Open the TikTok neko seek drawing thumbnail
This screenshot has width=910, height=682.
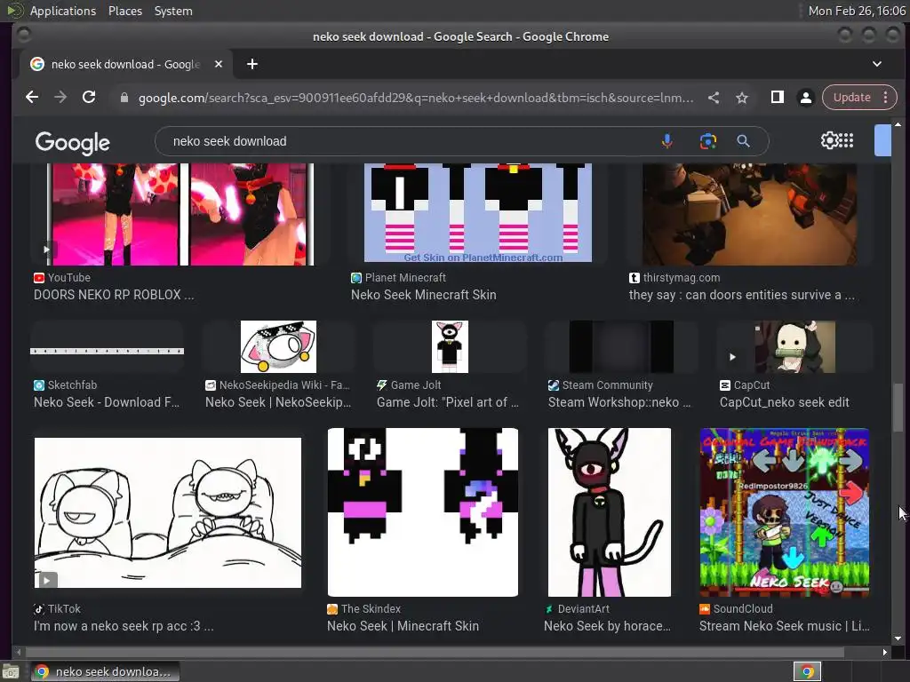click(168, 512)
